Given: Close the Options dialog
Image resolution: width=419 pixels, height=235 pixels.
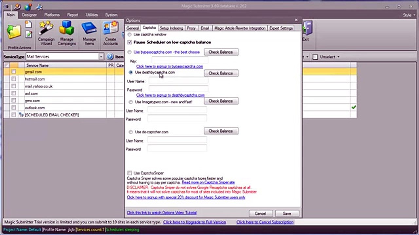Looking at the screenshot, I should pyautogui.click(x=296, y=20).
